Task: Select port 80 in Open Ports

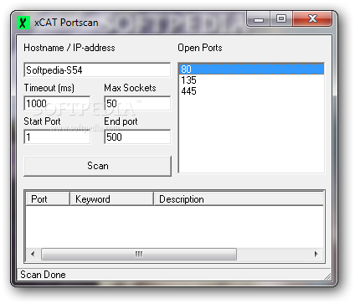Action: [251, 69]
